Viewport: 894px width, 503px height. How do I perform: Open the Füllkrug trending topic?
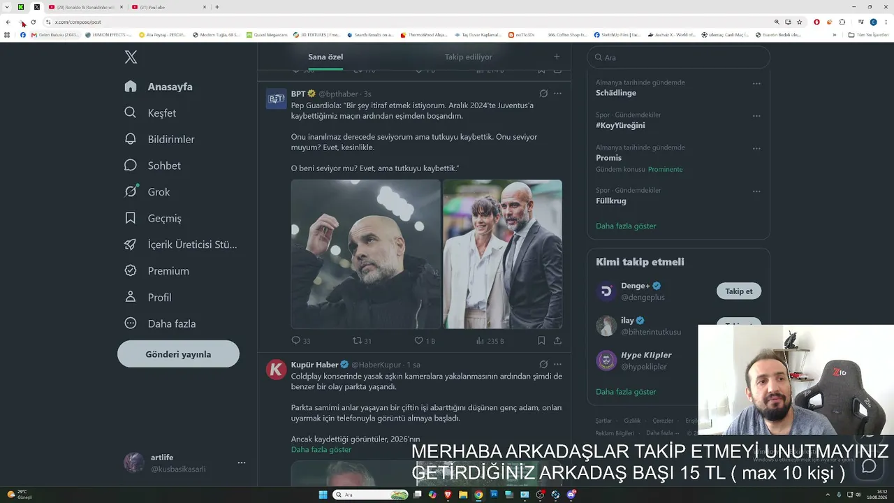coord(611,201)
